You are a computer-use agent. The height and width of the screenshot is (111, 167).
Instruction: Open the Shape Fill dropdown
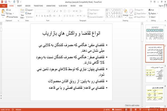coord(139,10)
